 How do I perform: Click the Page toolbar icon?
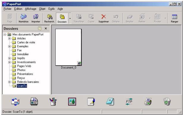pyautogui.click(x=10, y=18)
